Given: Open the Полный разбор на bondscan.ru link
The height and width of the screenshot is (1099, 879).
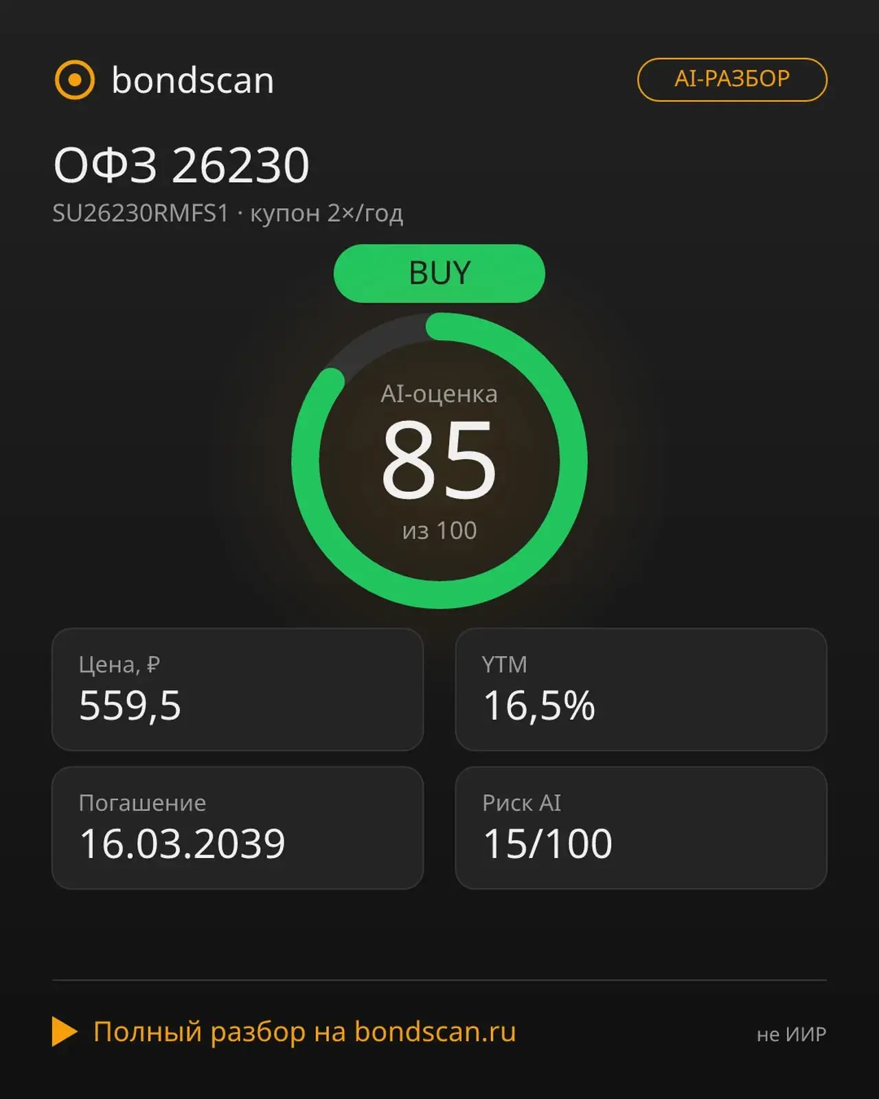Looking at the screenshot, I should point(304,1032).
